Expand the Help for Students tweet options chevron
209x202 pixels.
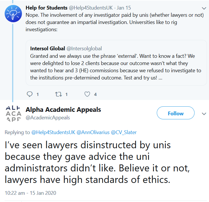click(204, 8)
